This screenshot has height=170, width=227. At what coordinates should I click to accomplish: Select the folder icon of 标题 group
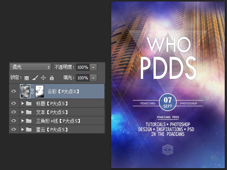pyautogui.click(x=29, y=104)
